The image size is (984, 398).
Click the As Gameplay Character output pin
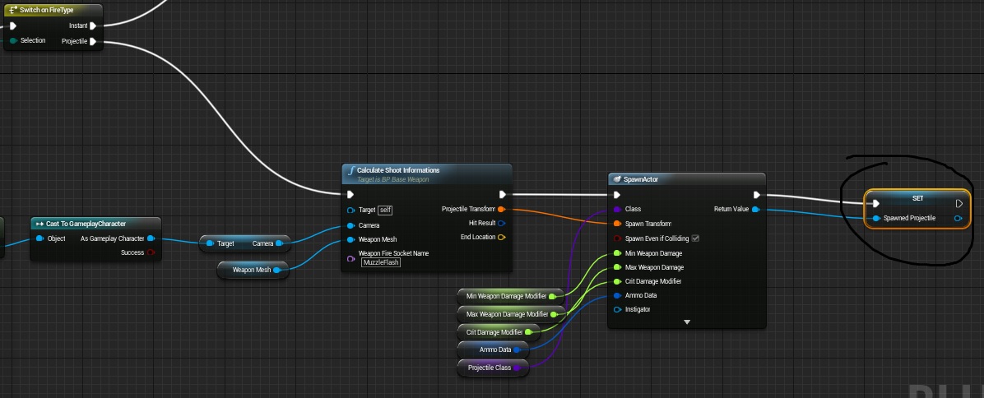click(x=151, y=238)
